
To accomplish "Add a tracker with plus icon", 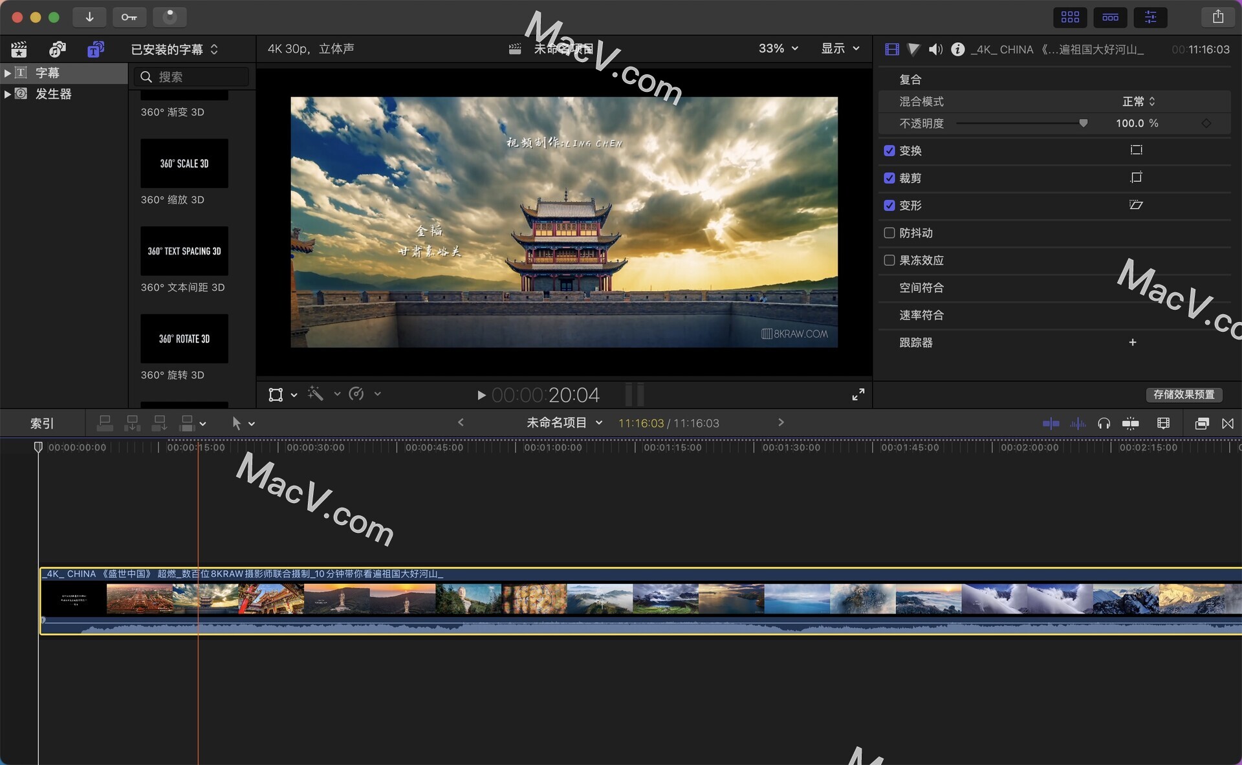I will click(x=1133, y=342).
